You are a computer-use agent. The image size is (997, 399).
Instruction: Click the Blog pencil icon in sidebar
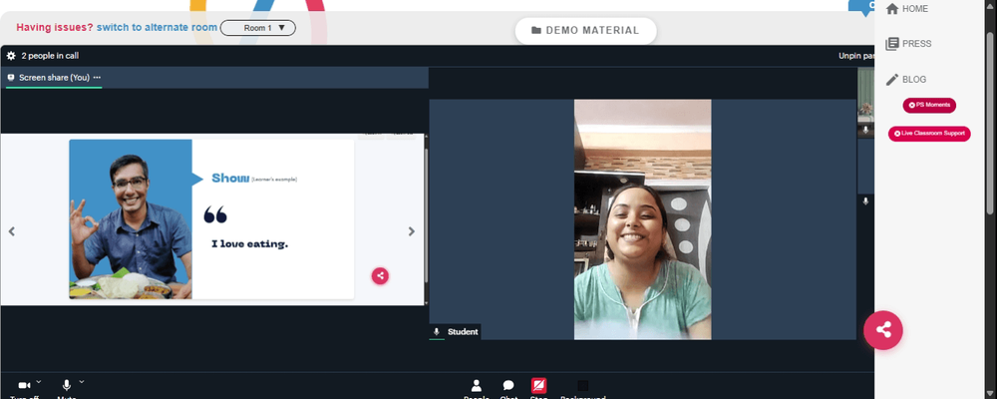click(x=892, y=80)
